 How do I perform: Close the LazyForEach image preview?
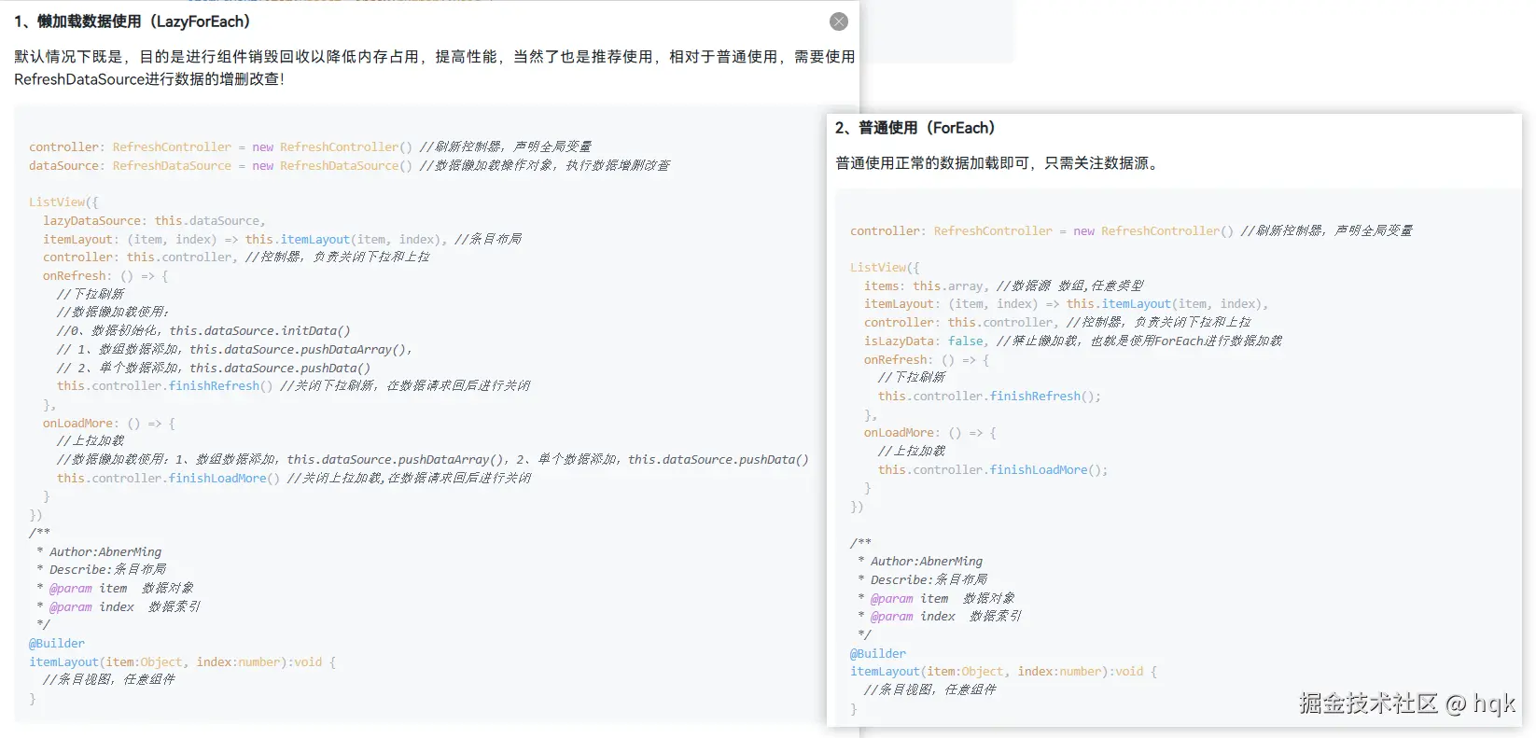point(839,21)
